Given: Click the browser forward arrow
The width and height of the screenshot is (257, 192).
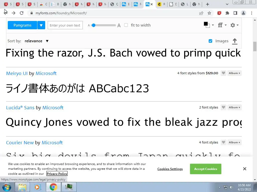Looking at the screenshot, I should (14, 13).
